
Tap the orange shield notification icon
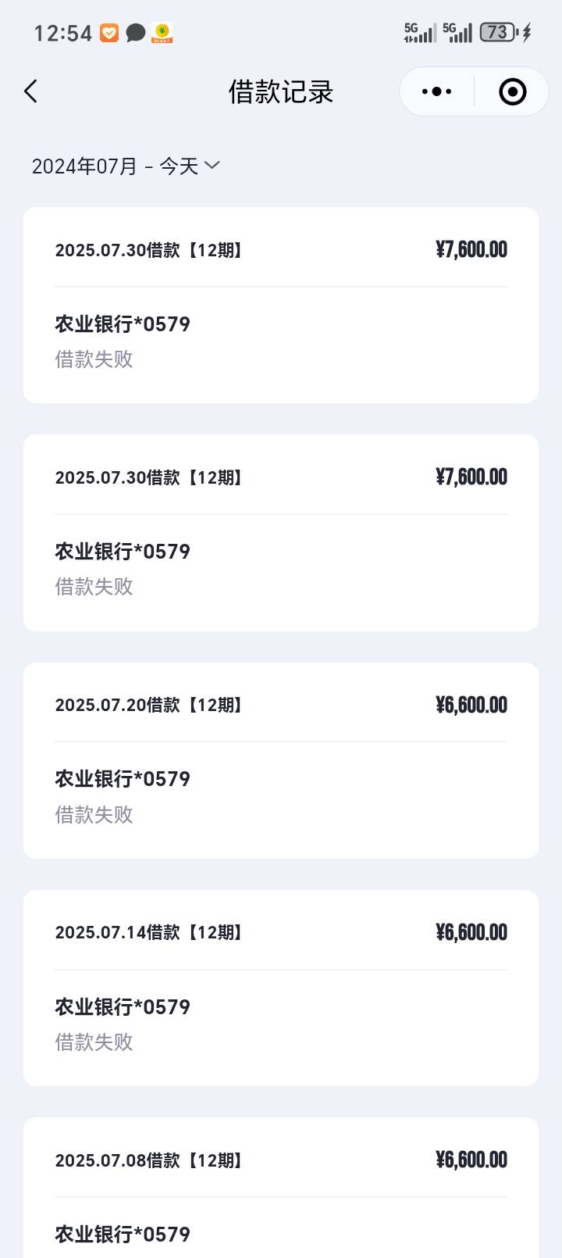pyautogui.click(x=109, y=33)
